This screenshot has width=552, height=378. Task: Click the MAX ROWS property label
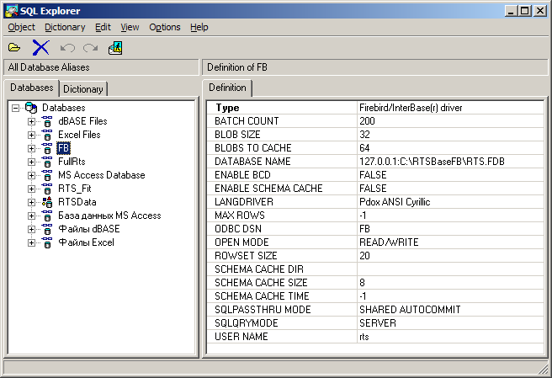coord(240,216)
